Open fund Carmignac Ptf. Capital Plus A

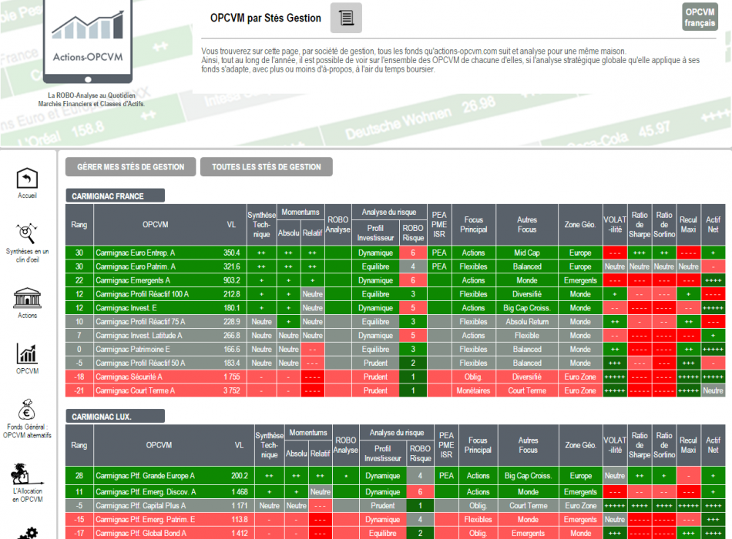[x=141, y=505]
